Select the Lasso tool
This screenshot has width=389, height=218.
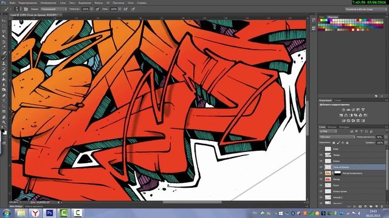(x=4, y=31)
